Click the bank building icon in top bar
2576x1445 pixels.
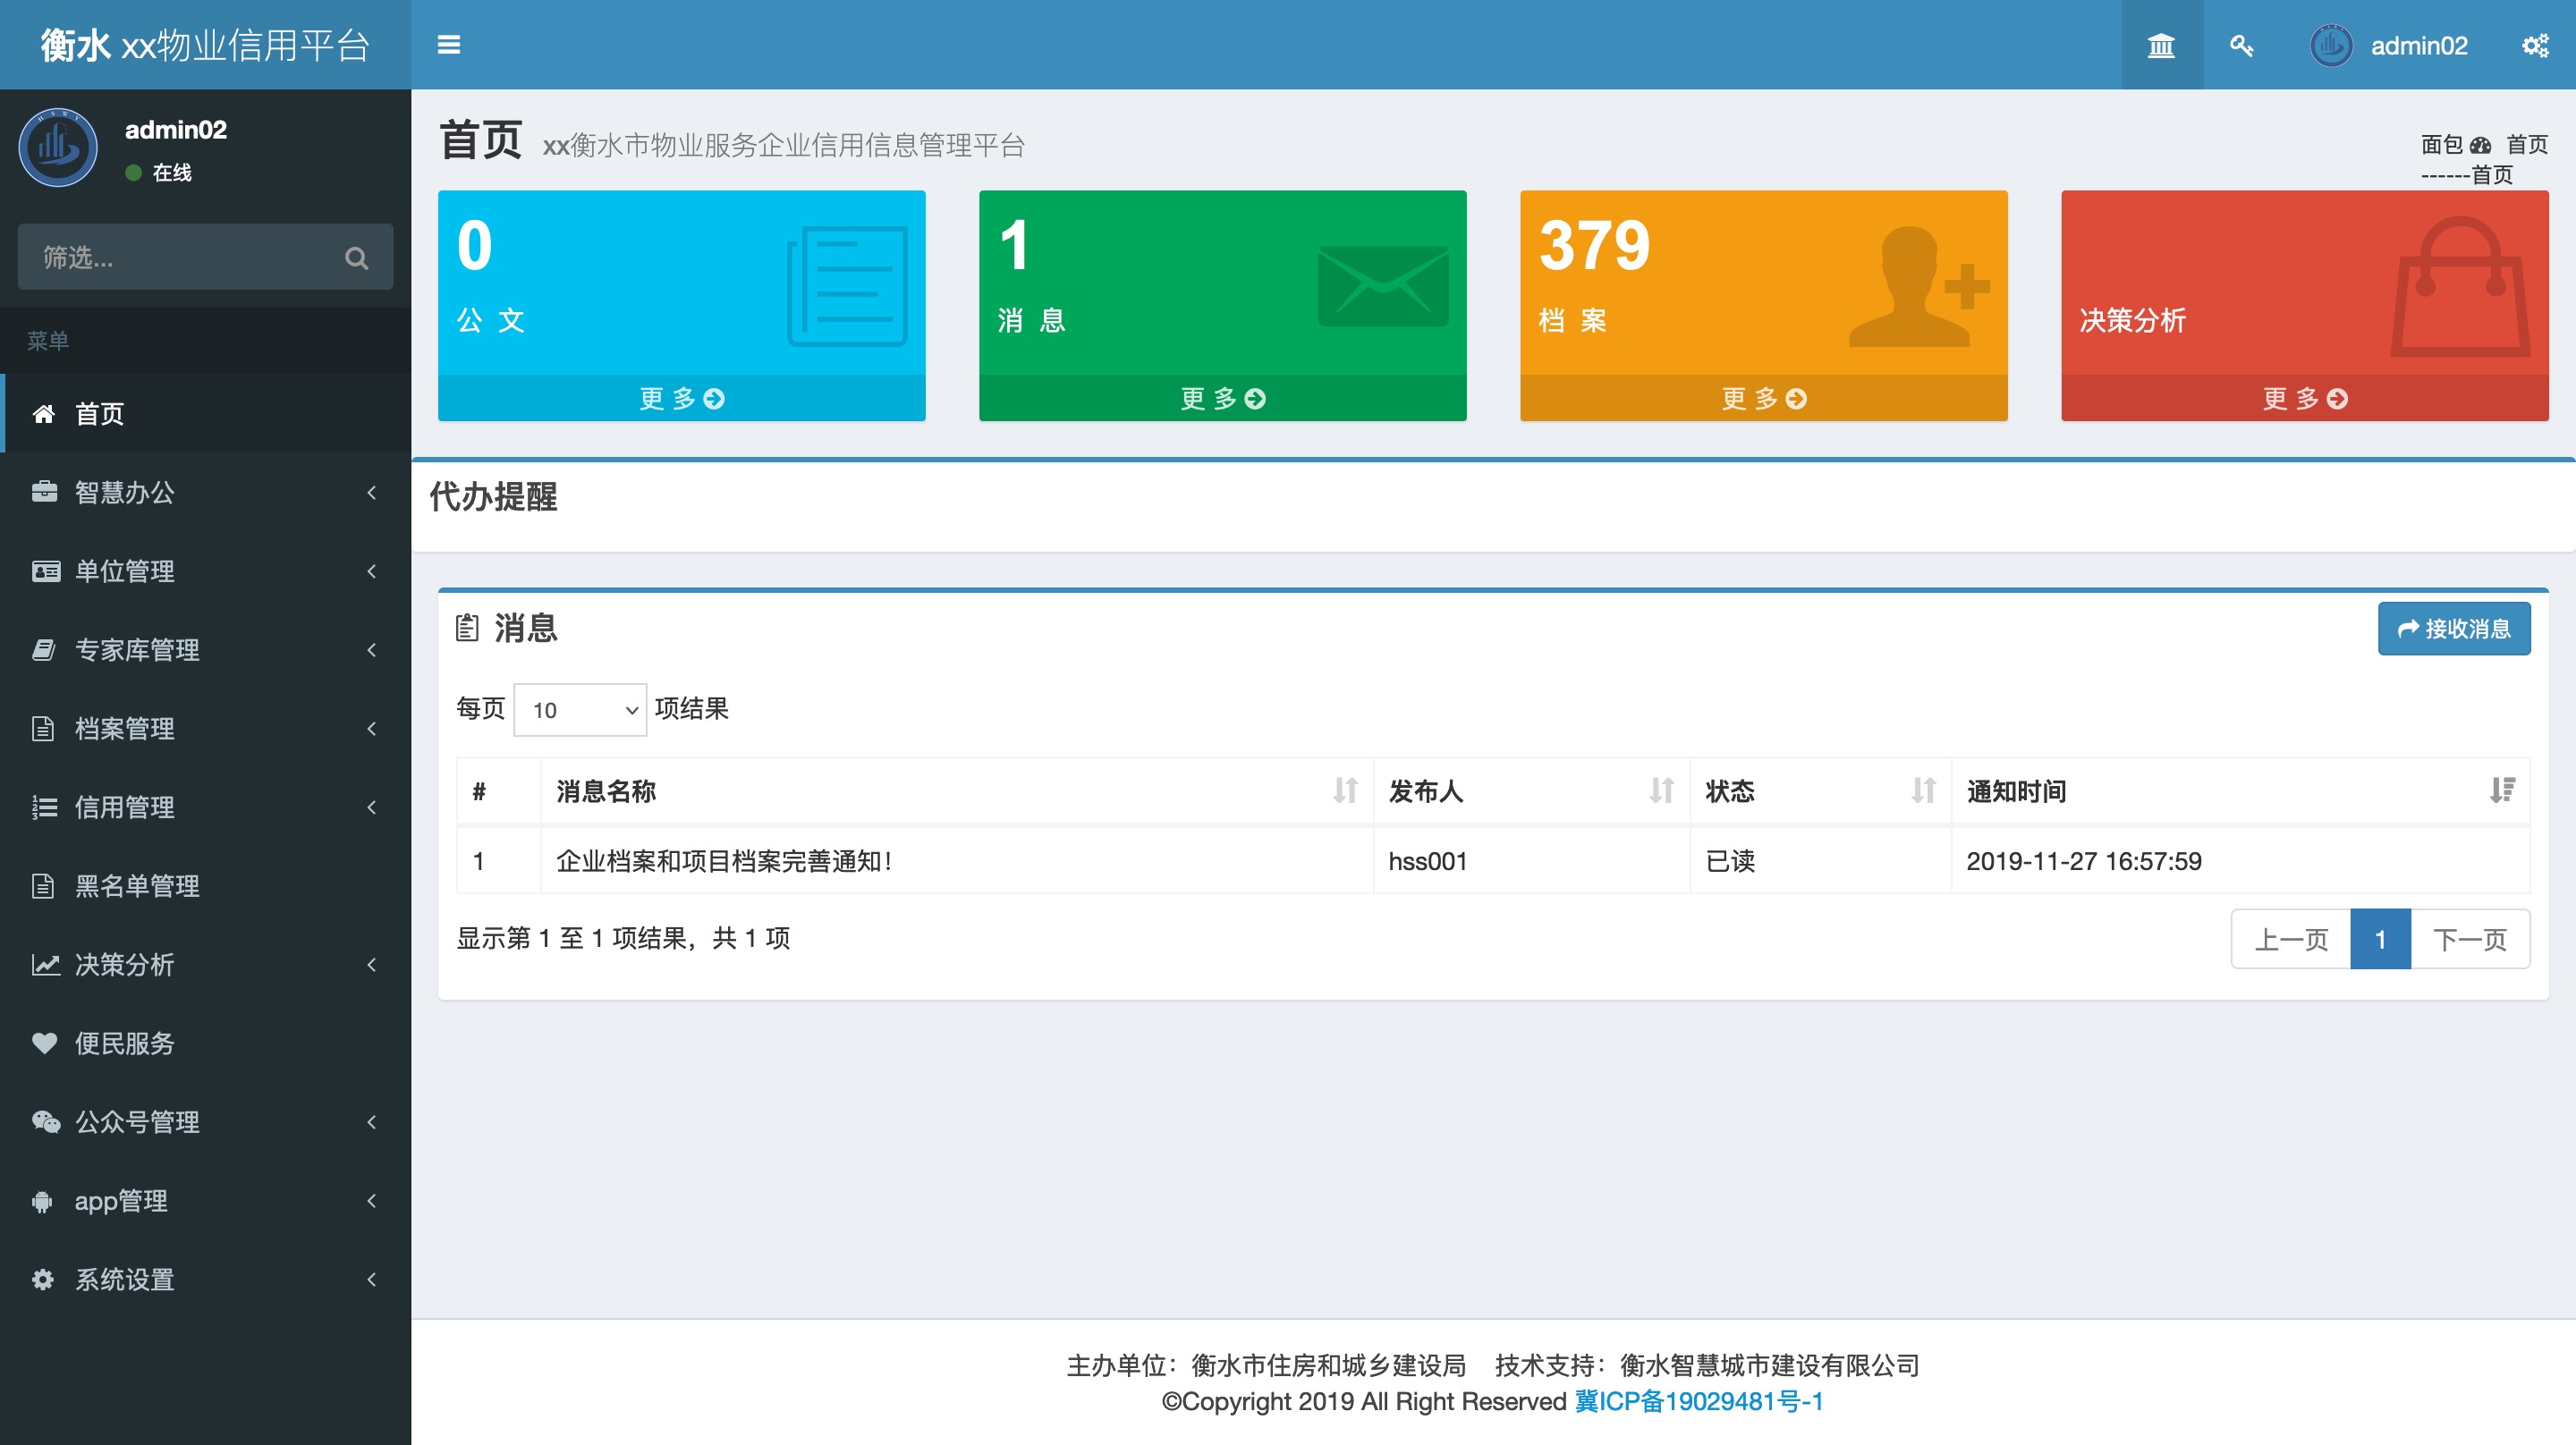click(2161, 45)
